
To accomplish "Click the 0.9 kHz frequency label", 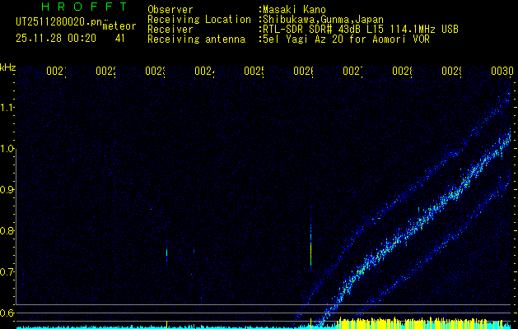I will pyautogui.click(x=7, y=190).
